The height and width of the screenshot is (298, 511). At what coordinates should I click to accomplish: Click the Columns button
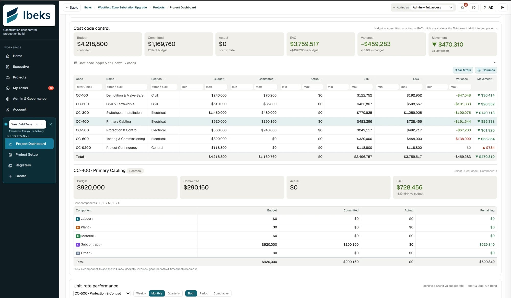point(486,70)
